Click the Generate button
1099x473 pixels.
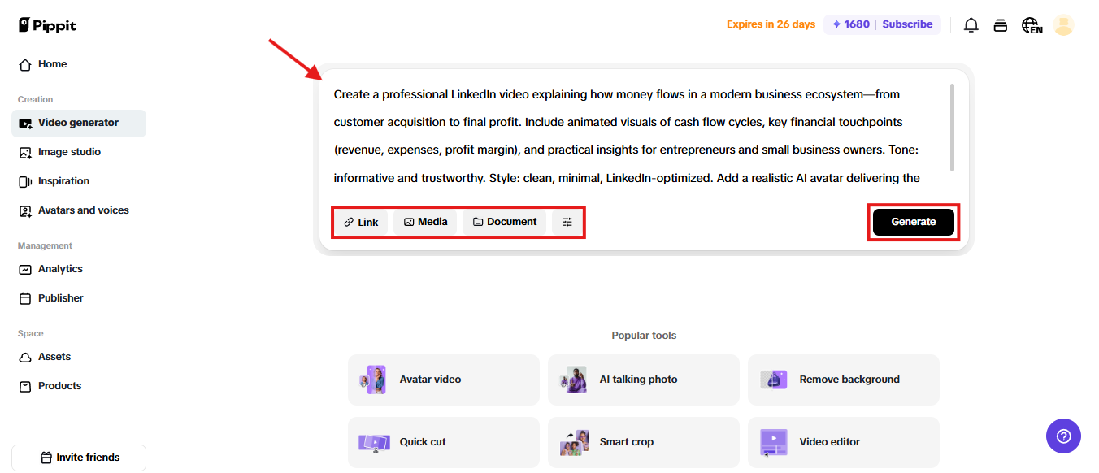[913, 221]
